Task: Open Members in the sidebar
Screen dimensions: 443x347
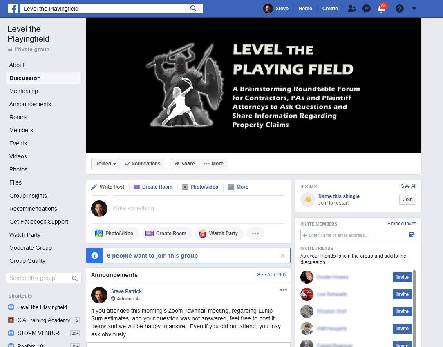Action: pyautogui.click(x=21, y=130)
